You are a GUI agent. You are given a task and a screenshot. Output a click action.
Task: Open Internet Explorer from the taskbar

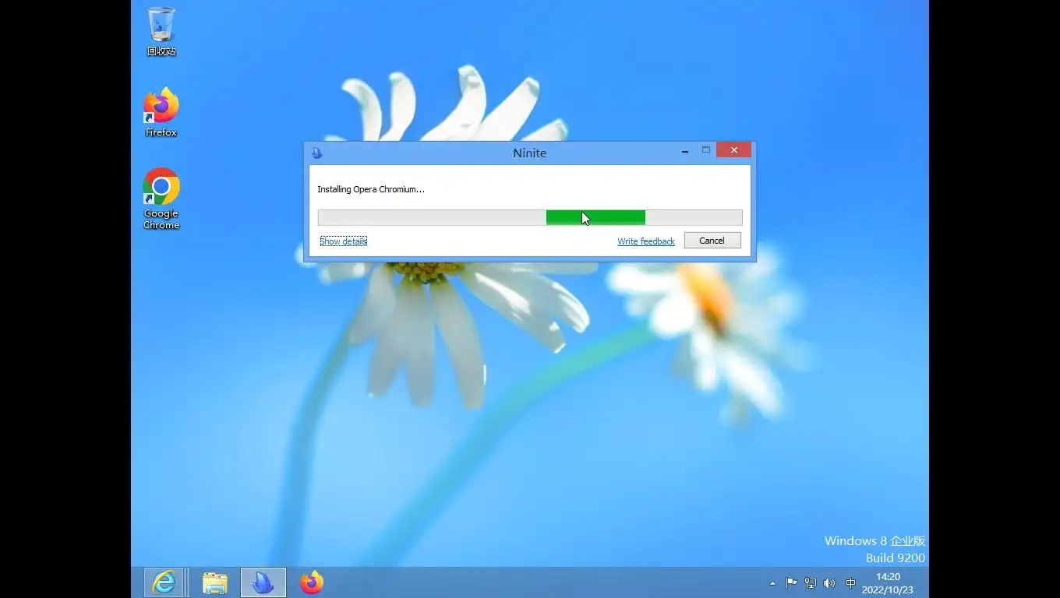click(164, 582)
